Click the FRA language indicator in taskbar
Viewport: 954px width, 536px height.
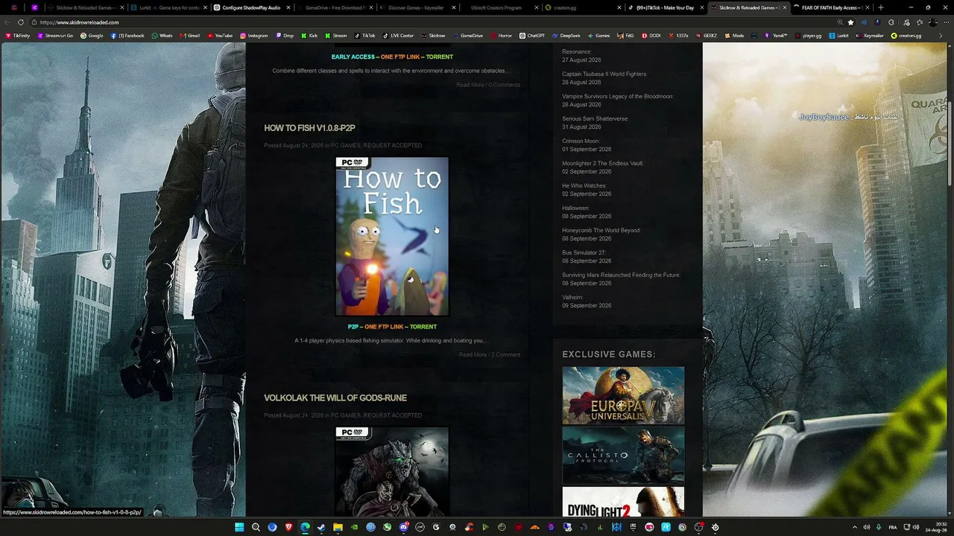coord(893,527)
